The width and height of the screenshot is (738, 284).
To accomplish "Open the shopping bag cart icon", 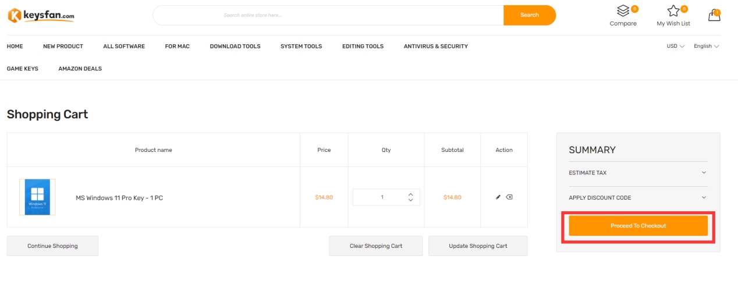I will [x=714, y=16].
